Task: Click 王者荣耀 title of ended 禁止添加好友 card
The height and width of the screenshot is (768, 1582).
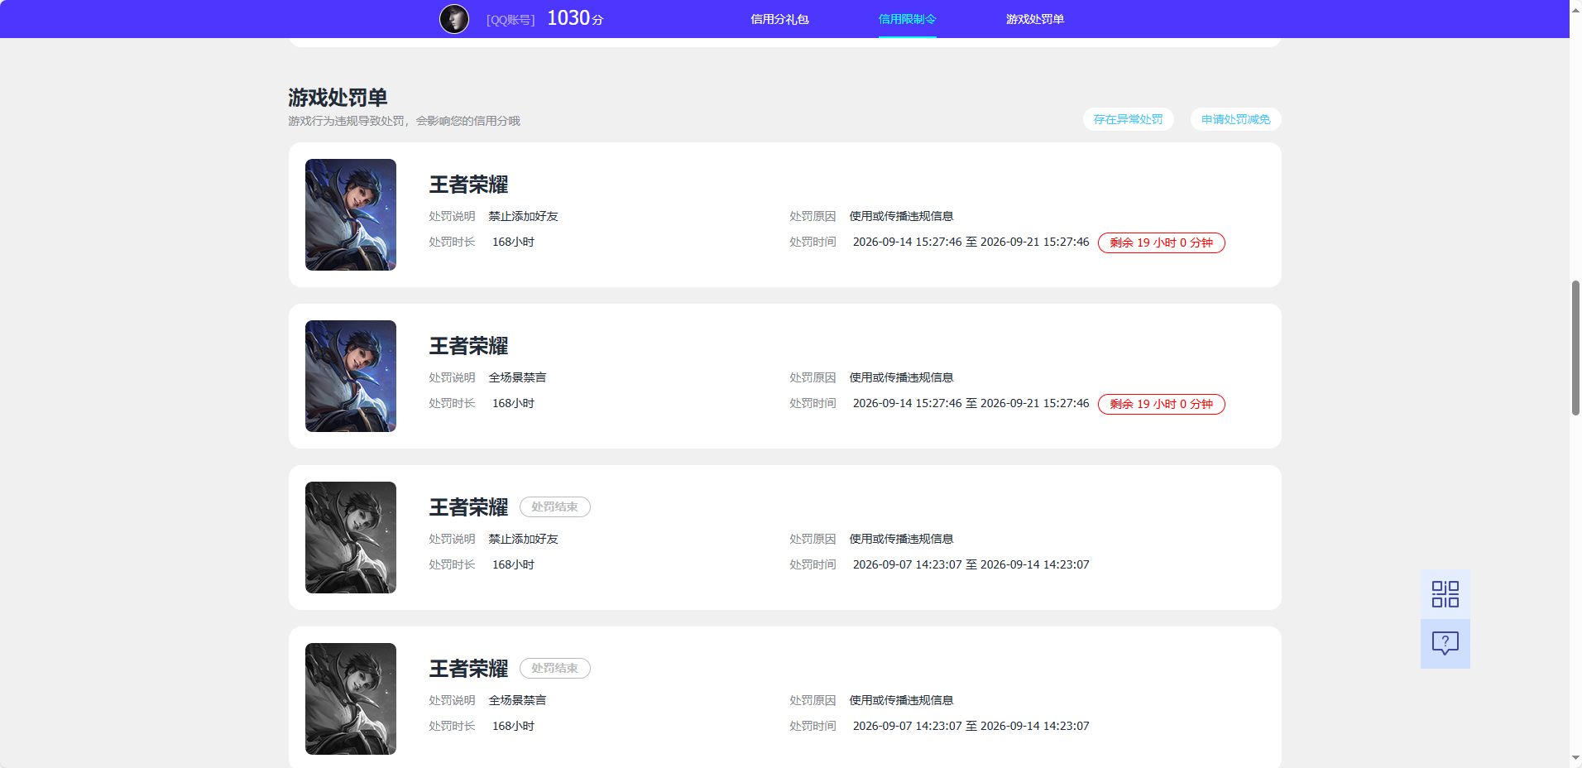Action: [x=468, y=507]
